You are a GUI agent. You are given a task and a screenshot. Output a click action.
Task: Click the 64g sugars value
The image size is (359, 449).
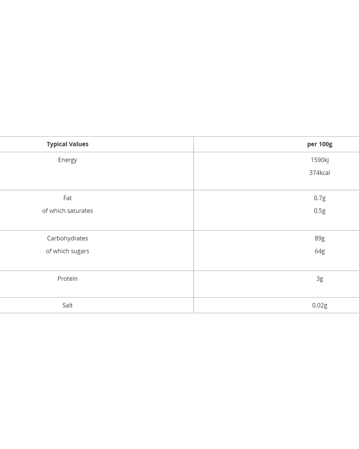click(x=319, y=251)
